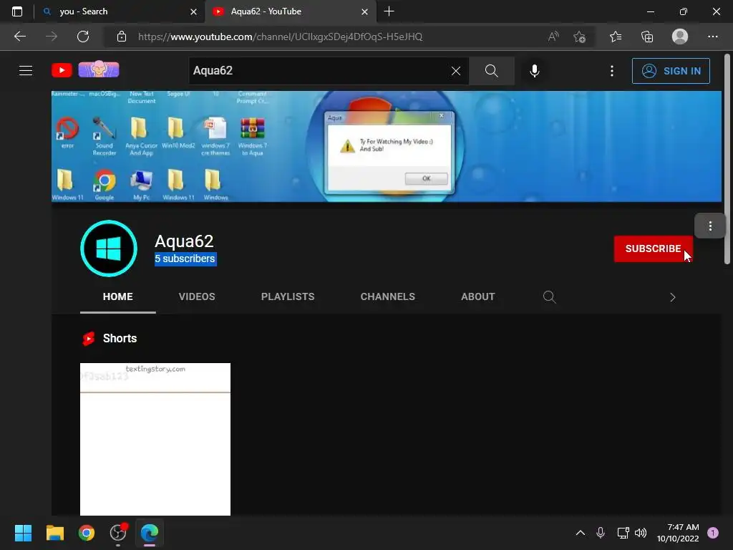Launch Chrome from taskbar
The width and height of the screenshot is (733, 550).
87,533
